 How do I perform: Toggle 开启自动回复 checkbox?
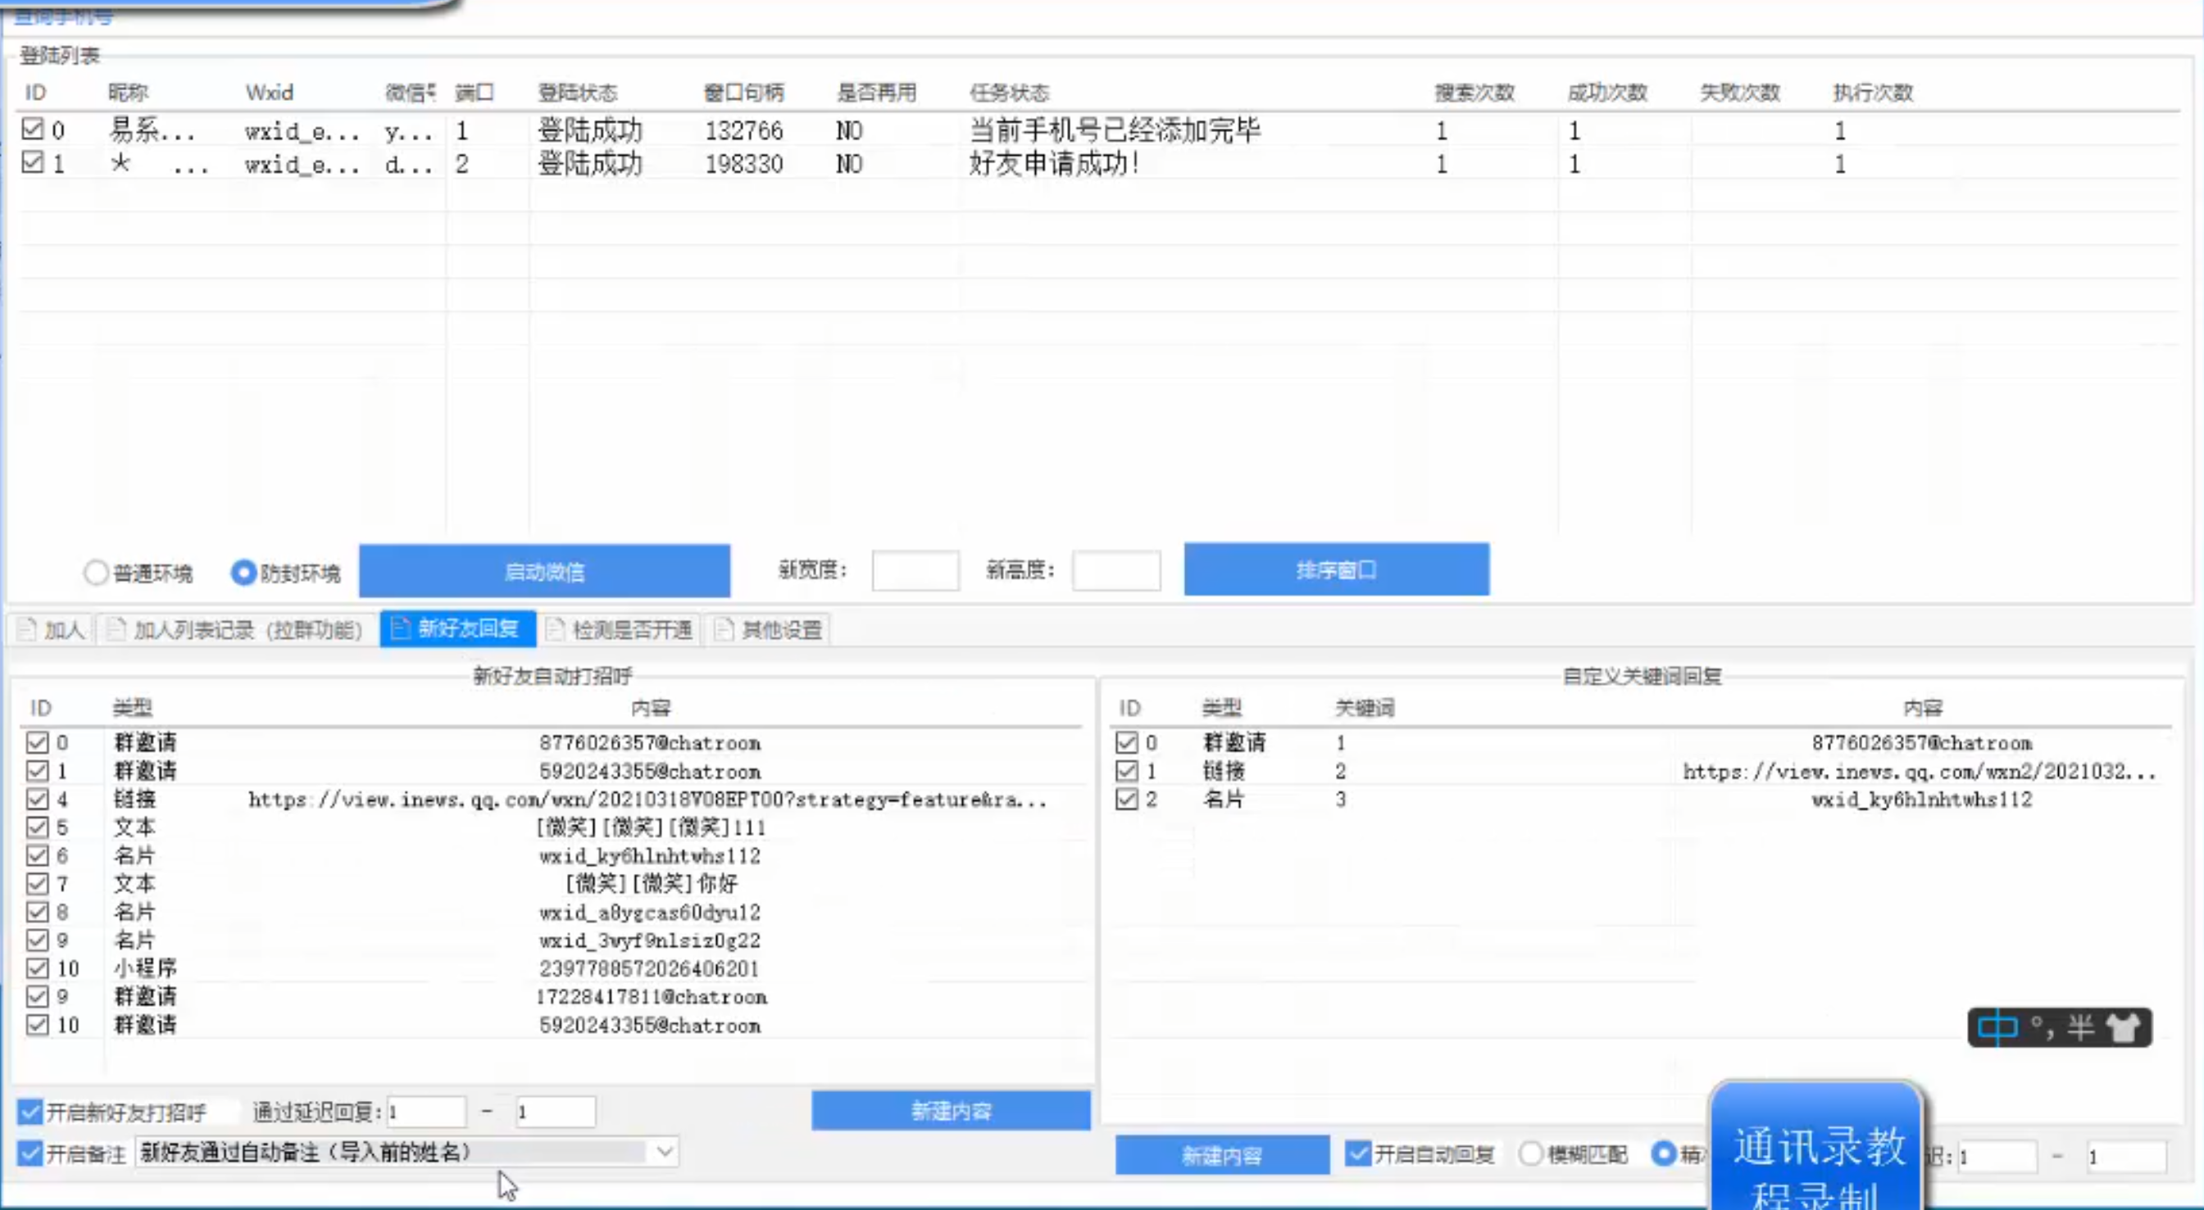coord(1357,1154)
